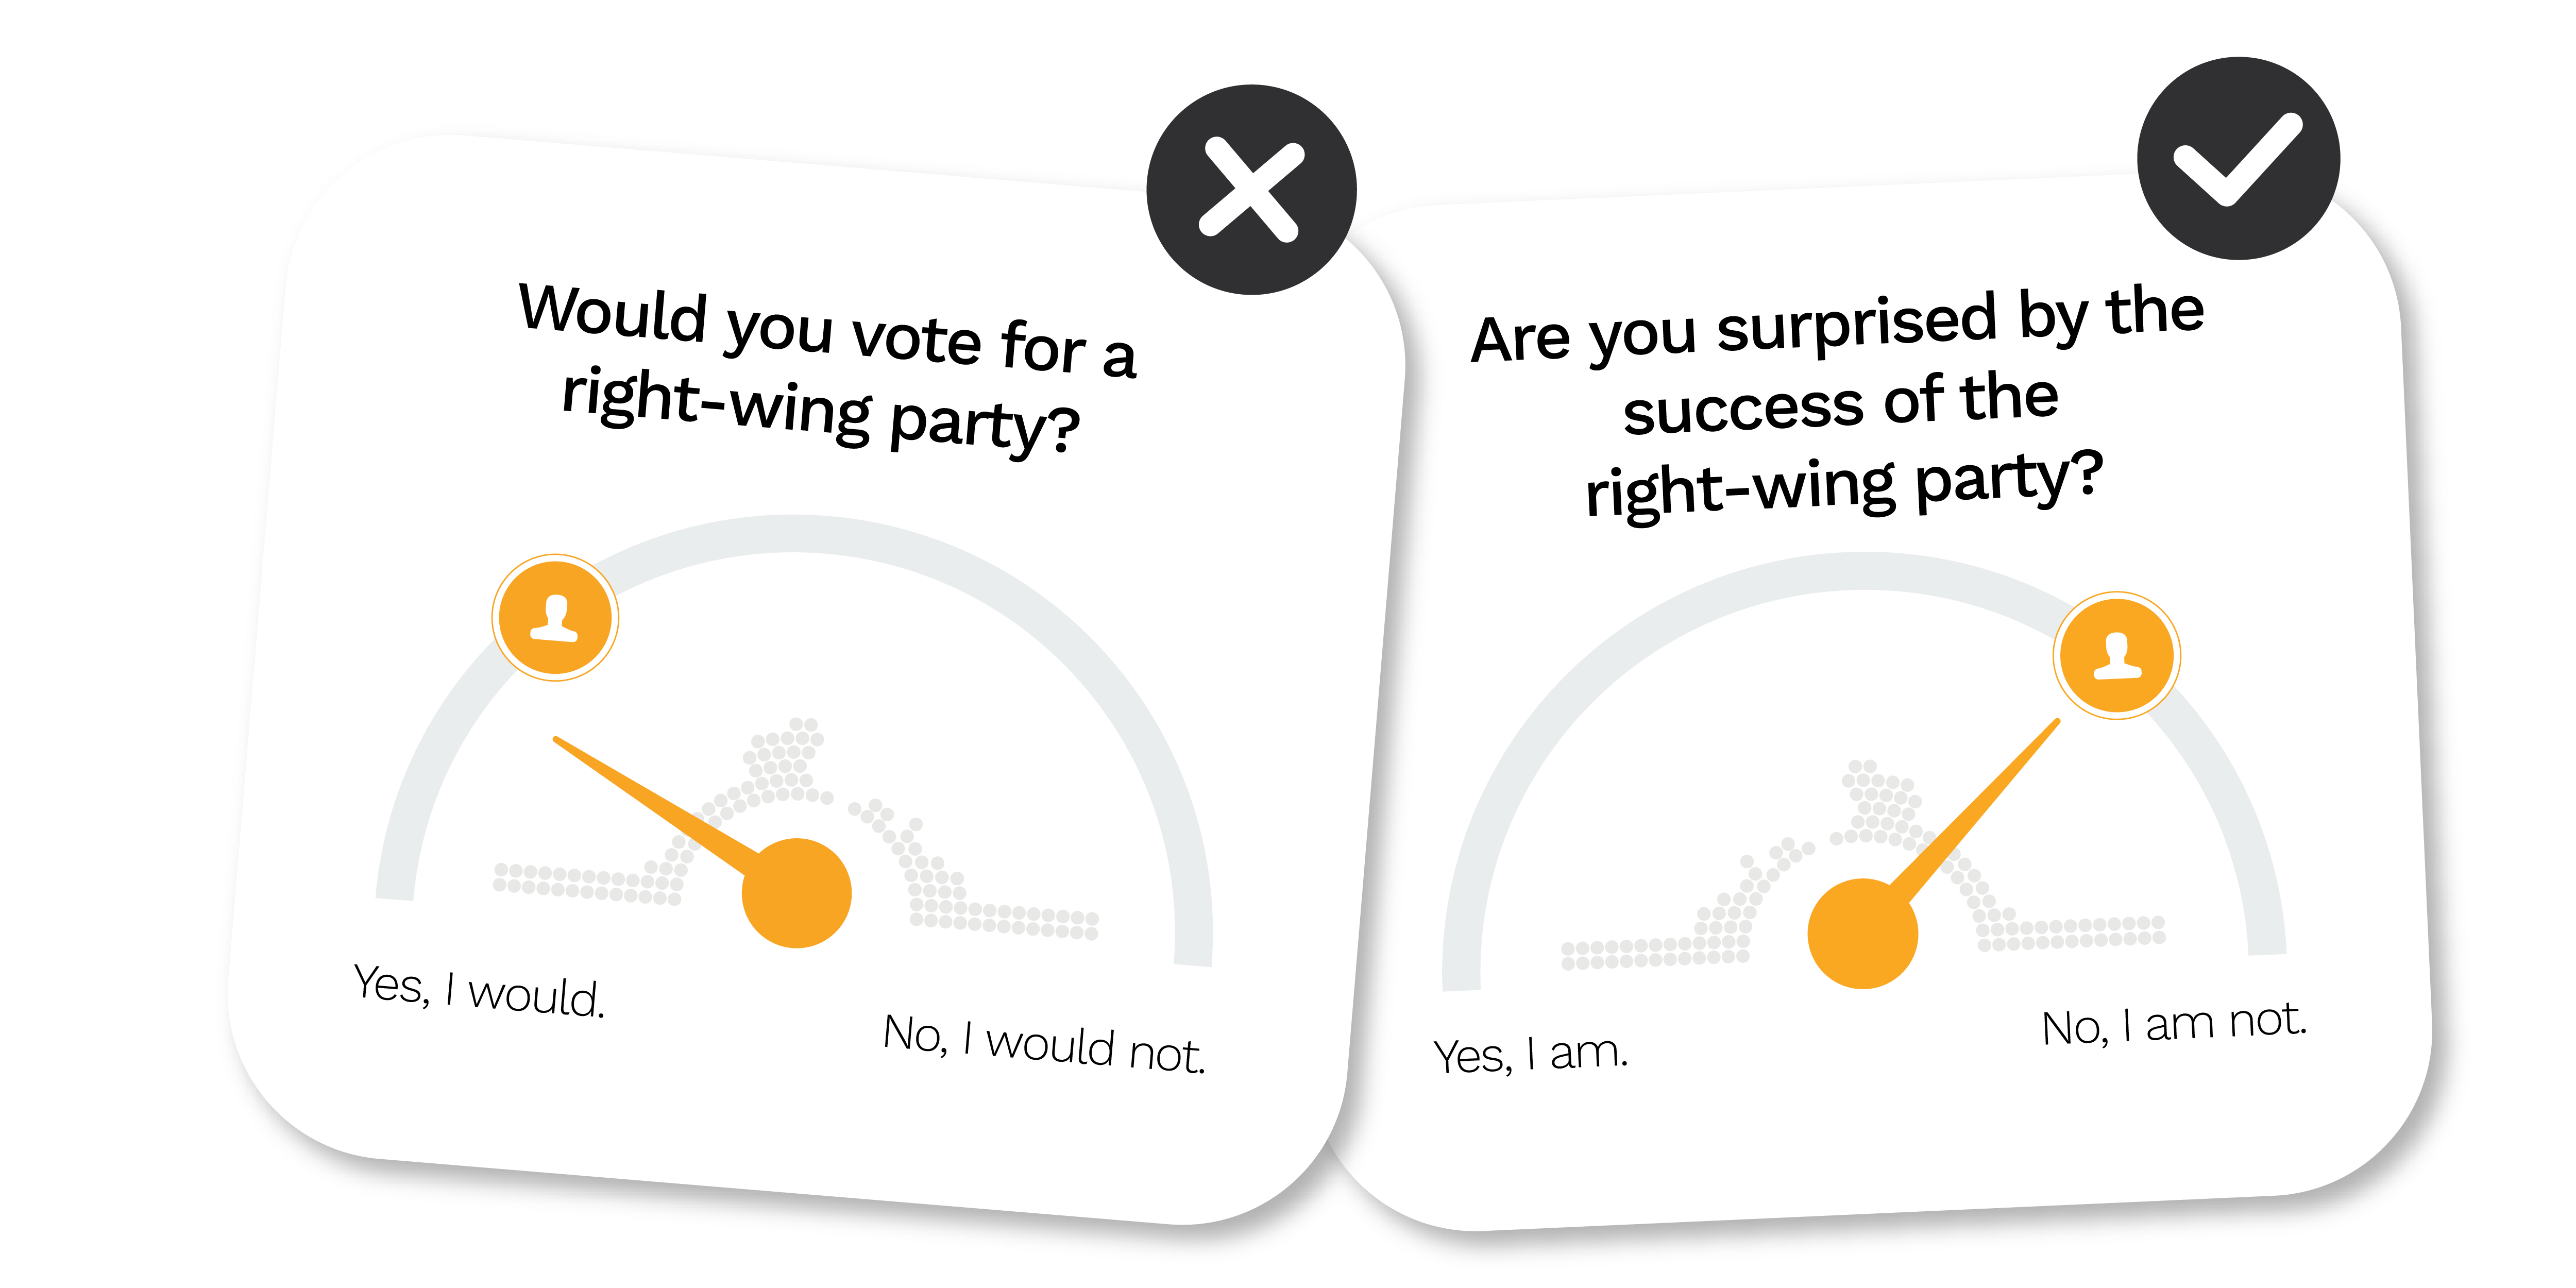
Task: Click the "Are you surprised" question heading
Action: point(1838,400)
